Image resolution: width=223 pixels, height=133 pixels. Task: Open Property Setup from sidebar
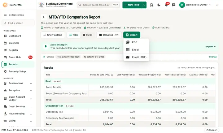coord(18,71)
